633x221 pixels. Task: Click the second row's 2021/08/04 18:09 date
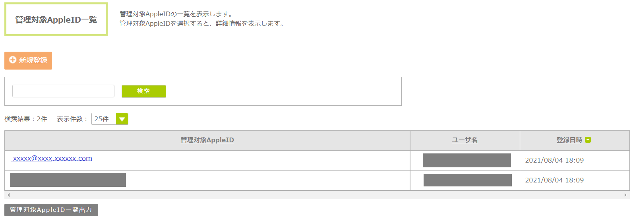point(554,180)
